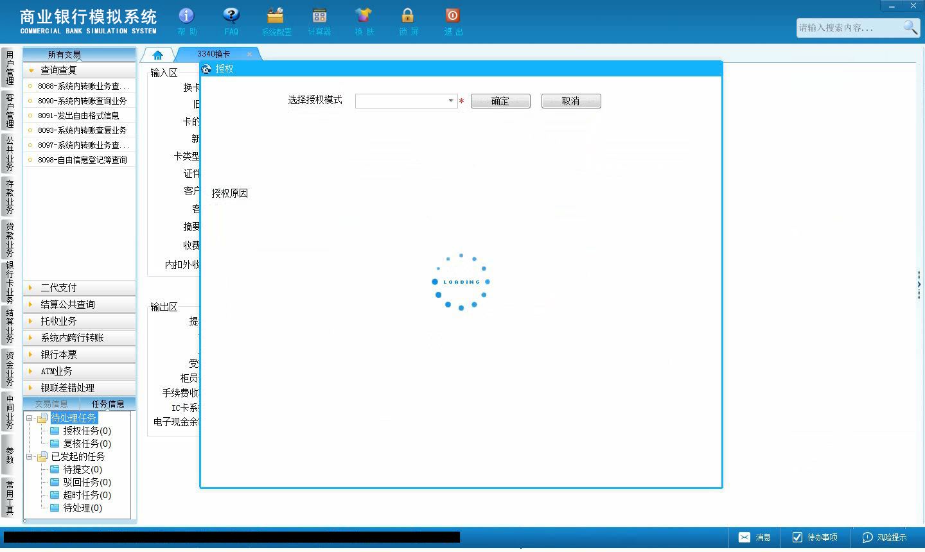Screen dimensions: 925x552
Task: Open 中间业务 side tab
Action: (x=10, y=411)
